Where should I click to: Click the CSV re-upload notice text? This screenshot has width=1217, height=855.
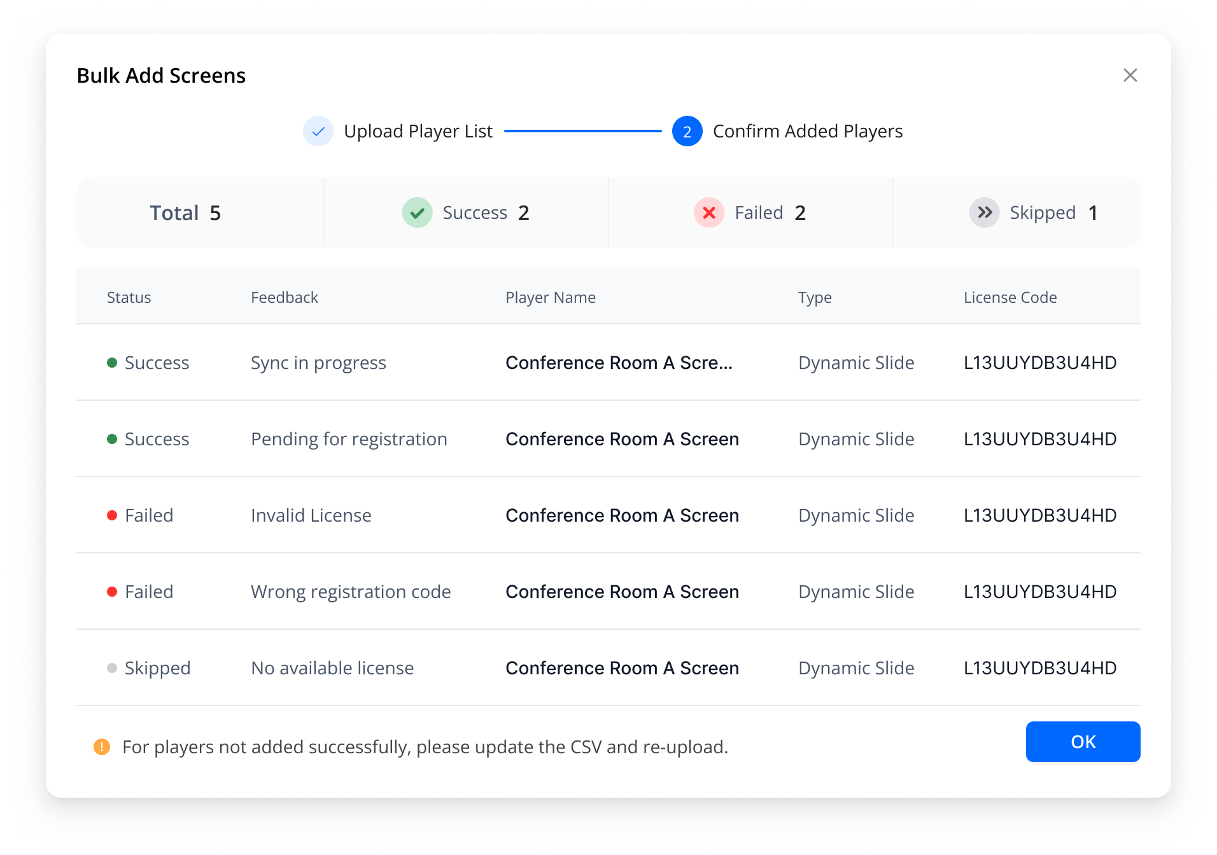point(425,747)
